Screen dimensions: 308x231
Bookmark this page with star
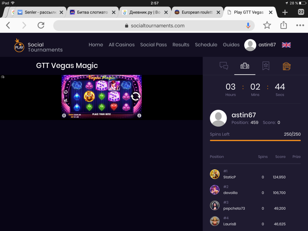267,25
